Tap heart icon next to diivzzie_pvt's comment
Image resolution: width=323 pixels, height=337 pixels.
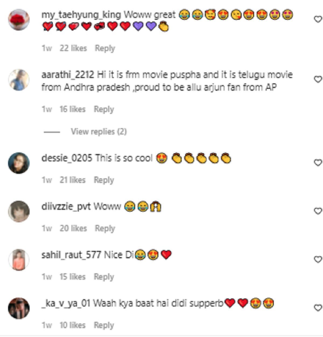318,211
